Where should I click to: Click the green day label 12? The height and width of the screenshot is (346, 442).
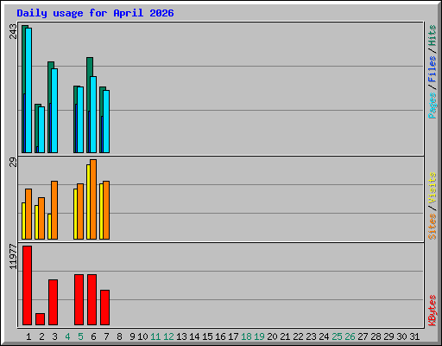coord(168,336)
